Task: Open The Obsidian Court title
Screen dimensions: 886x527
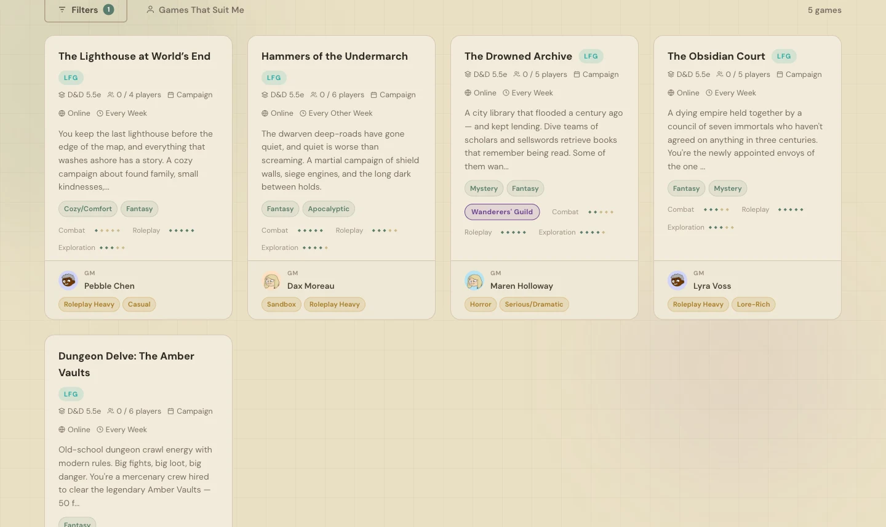Action: (x=716, y=56)
